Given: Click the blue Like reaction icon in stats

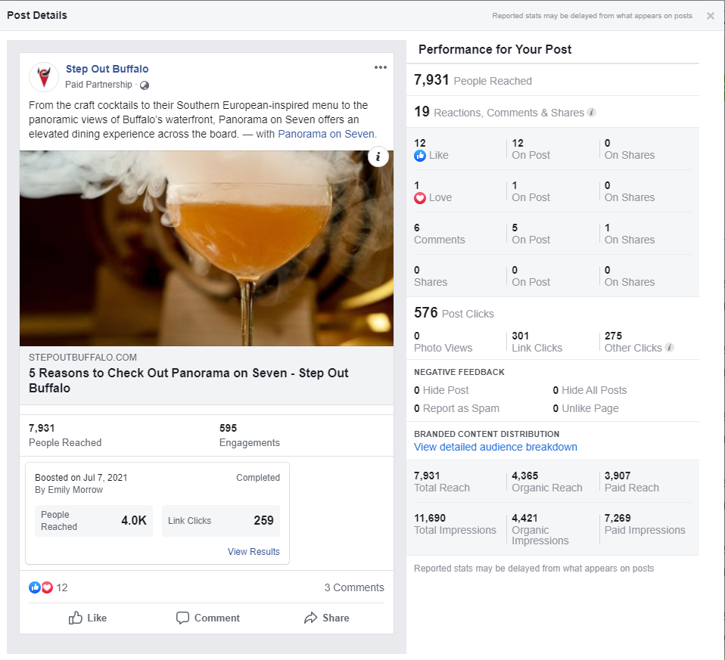Looking at the screenshot, I should (420, 156).
